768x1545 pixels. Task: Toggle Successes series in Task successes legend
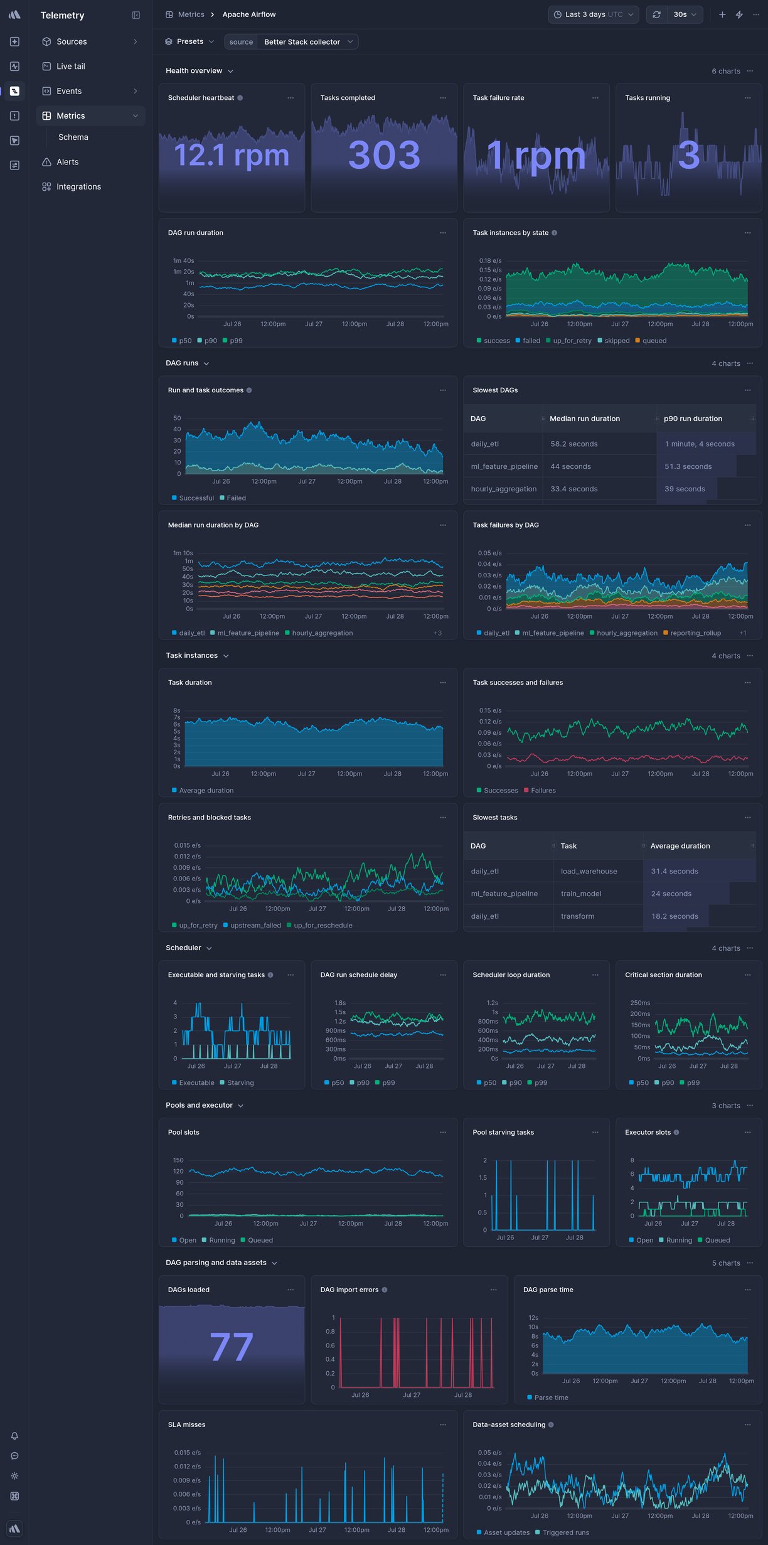coord(498,791)
